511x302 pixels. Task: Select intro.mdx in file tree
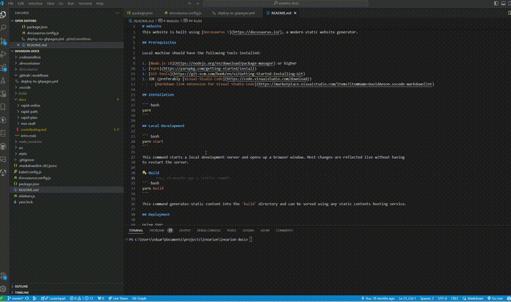pos(28,136)
